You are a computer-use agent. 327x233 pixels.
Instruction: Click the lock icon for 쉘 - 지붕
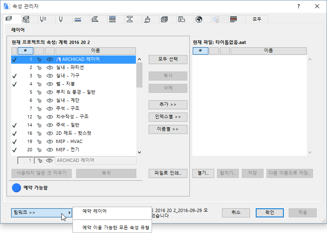(39, 84)
